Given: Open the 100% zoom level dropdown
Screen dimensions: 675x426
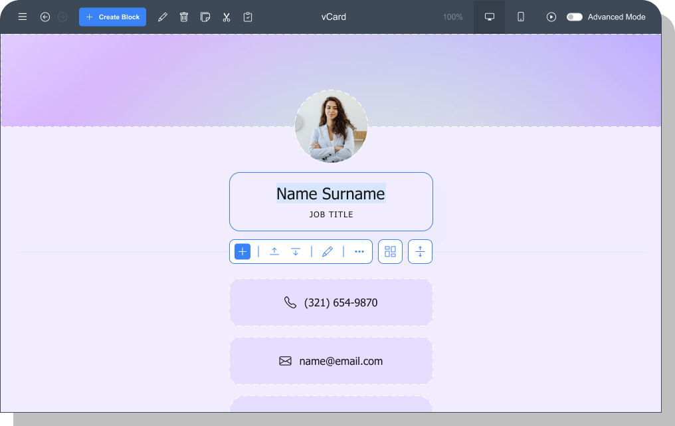Looking at the screenshot, I should [452, 17].
